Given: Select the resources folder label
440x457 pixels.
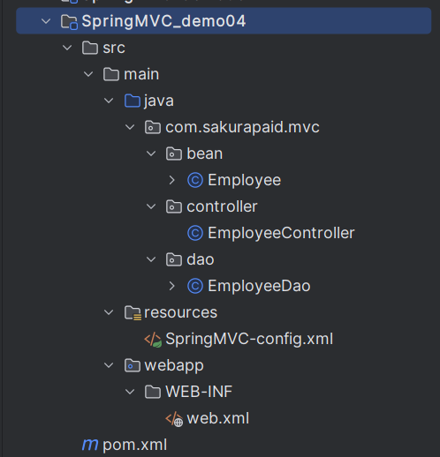Looking at the screenshot, I should pos(181,312).
